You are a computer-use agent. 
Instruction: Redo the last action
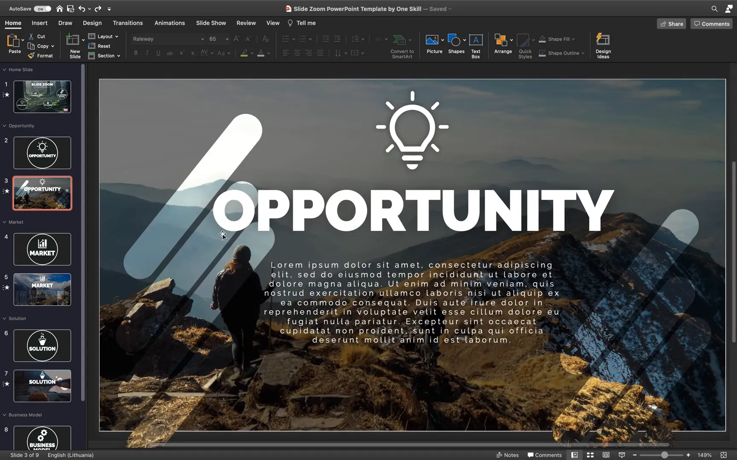(98, 9)
